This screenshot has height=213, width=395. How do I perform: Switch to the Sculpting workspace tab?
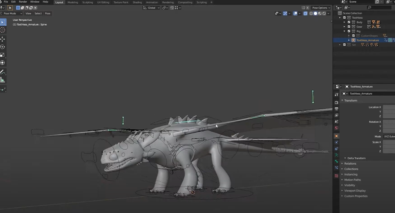pyautogui.click(x=88, y=2)
